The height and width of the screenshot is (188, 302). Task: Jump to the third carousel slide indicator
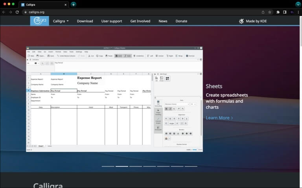point(136,166)
